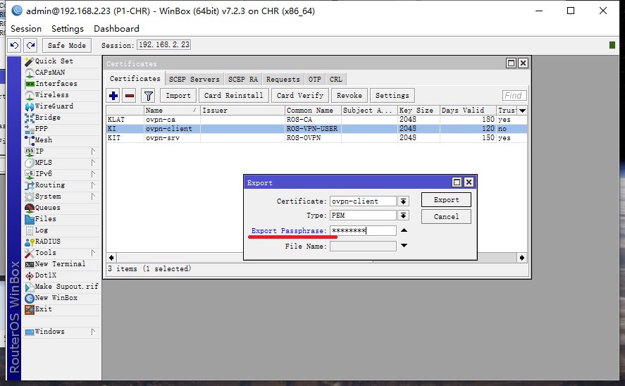625x386 pixels.
Task: Click the Export Passphrase input field
Action: click(x=362, y=230)
